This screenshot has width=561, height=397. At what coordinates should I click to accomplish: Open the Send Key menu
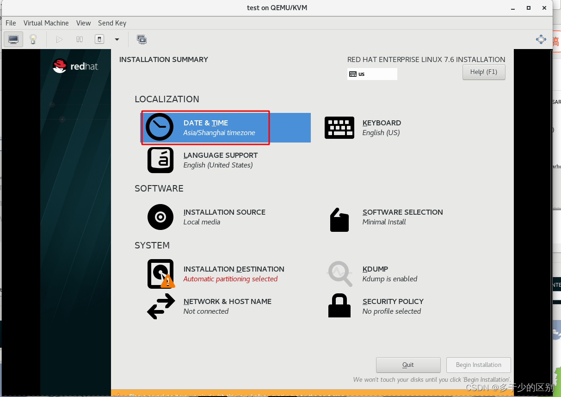[x=112, y=23]
